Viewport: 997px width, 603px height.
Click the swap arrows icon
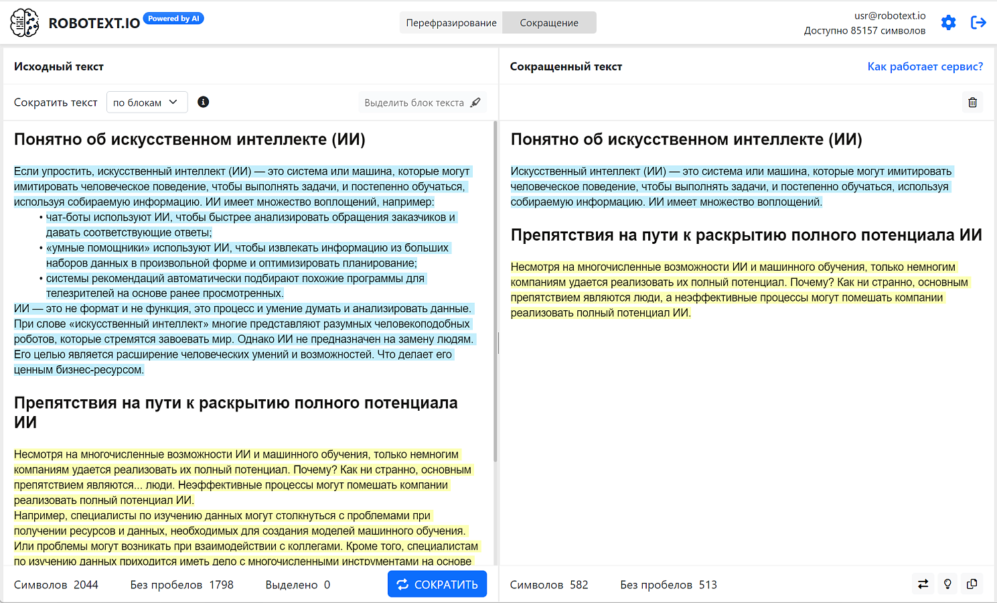(x=923, y=584)
